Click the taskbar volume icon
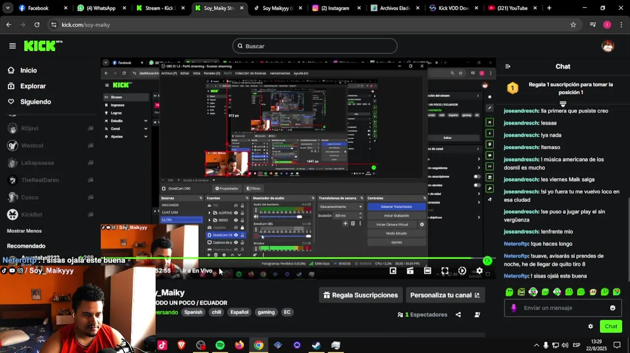Image resolution: width=630 pixels, height=353 pixels. 565,345
